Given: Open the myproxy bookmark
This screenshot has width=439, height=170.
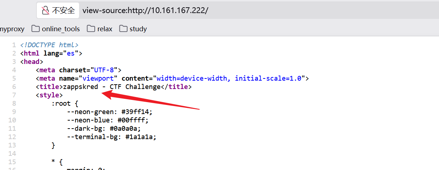Looking at the screenshot, I should (x=12, y=29).
